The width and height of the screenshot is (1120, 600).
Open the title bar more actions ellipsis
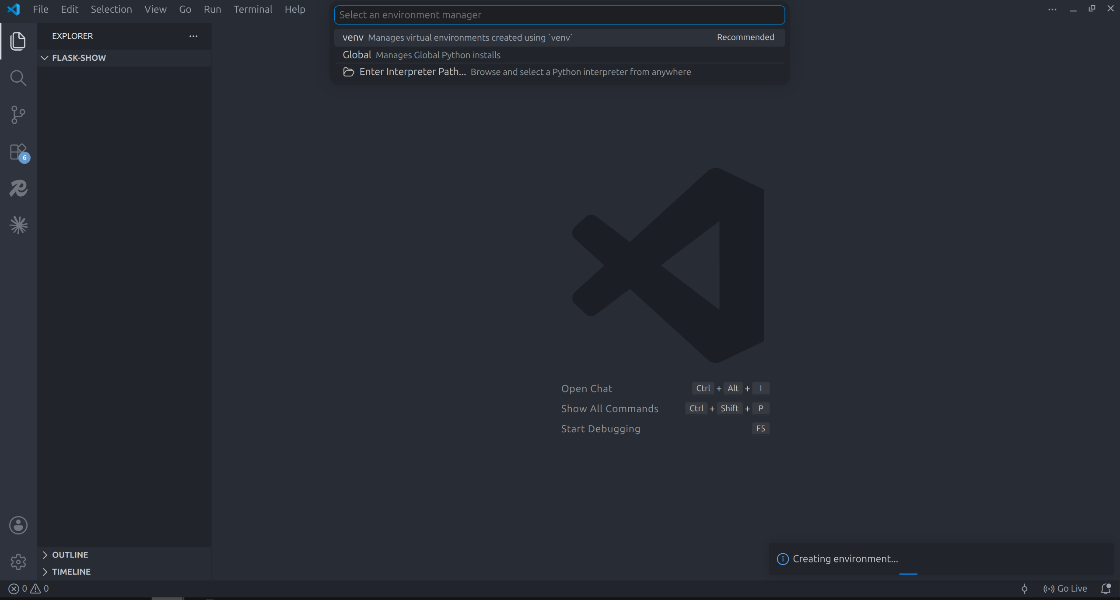coord(1052,9)
